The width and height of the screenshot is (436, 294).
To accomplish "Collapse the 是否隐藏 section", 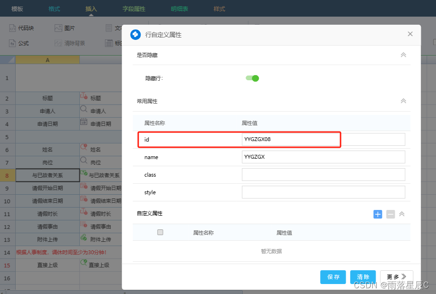I will (x=403, y=55).
